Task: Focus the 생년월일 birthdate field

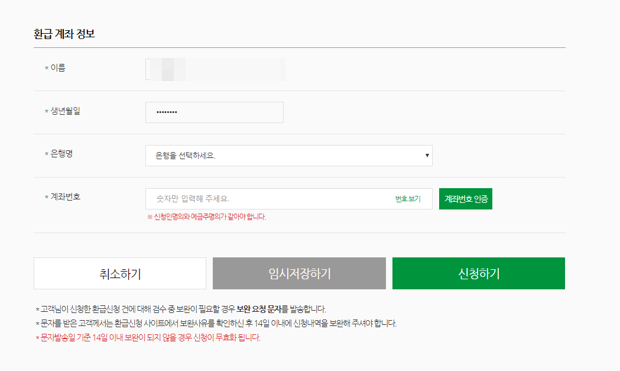Action: [215, 112]
